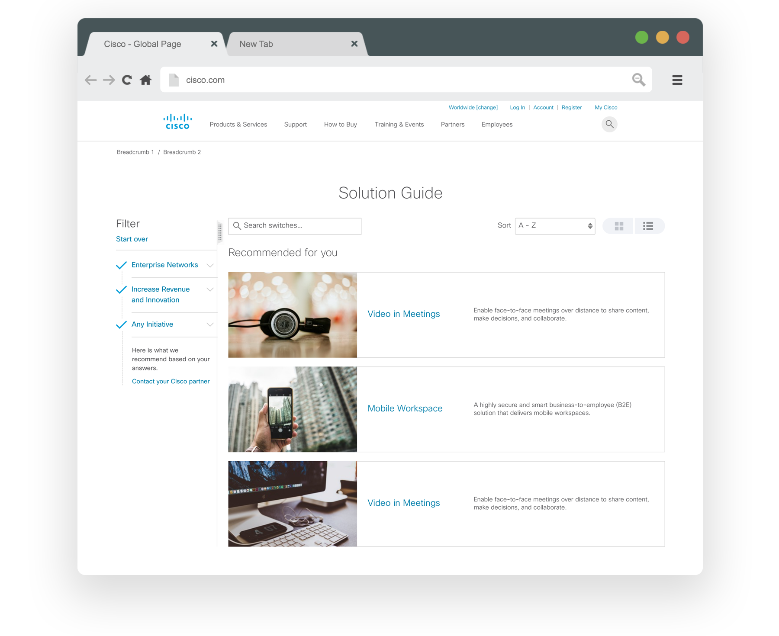Image resolution: width=779 pixels, height=636 pixels.
Task: Click the browser back arrow
Action: pyautogui.click(x=90, y=80)
